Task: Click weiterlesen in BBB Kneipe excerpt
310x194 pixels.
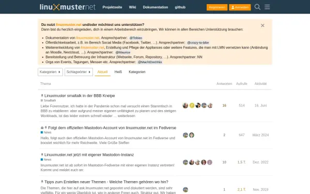Action: pyautogui.click(x=127, y=116)
